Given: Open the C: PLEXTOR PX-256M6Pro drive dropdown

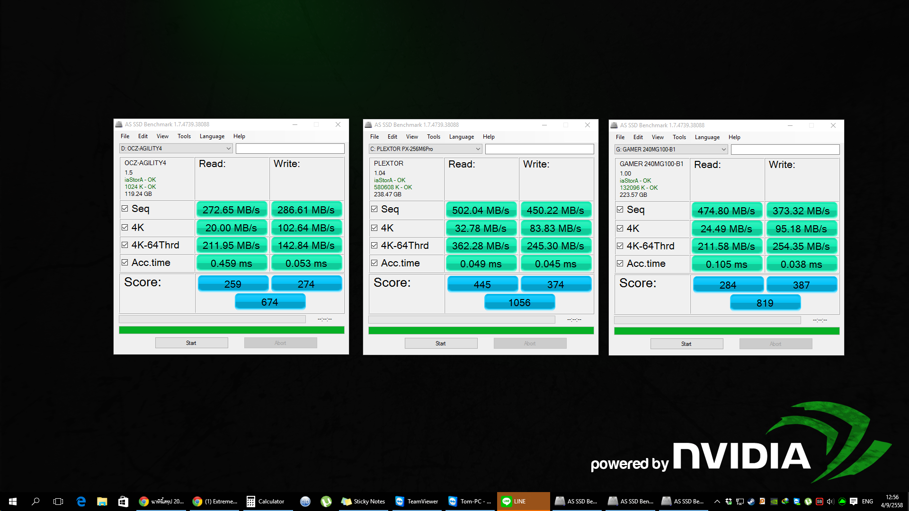Looking at the screenshot, I should pos(478,149).
